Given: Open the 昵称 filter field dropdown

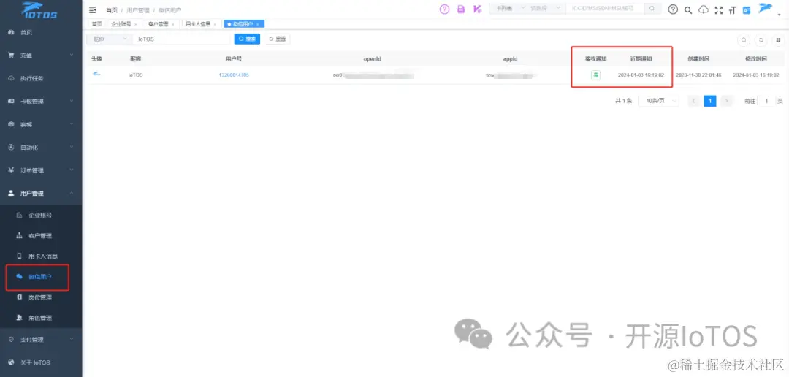Looking at the screenshot, I should tap(109, 39).
